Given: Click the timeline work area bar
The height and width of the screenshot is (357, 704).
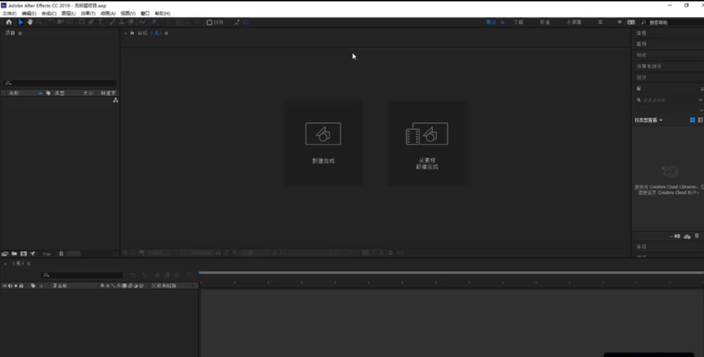Looking at the screenshot, I should tap(452, 272).
